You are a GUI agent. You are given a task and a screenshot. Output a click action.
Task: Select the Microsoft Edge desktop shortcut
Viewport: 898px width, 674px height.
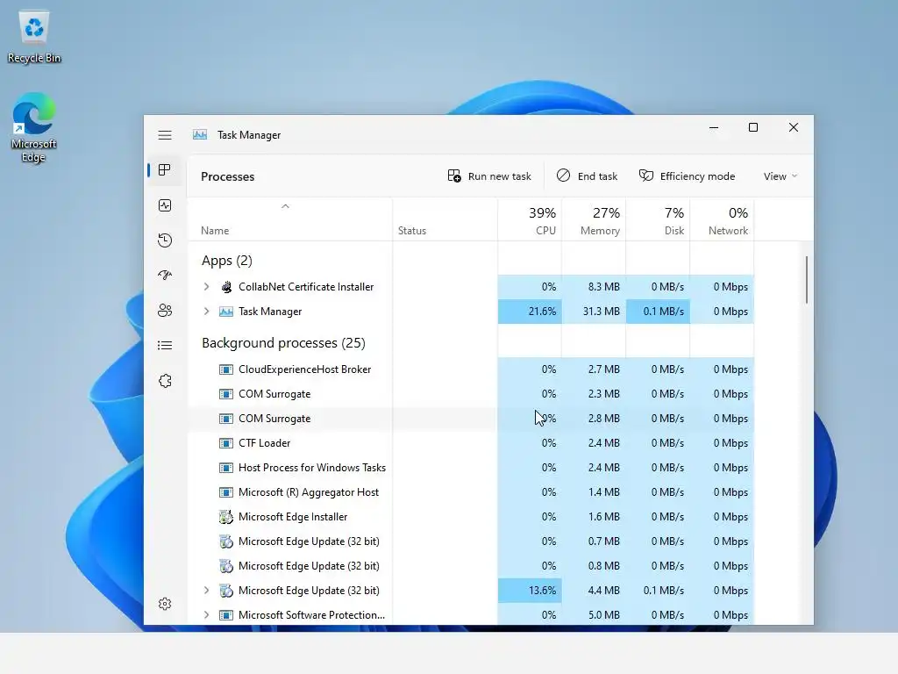[34, 128]
